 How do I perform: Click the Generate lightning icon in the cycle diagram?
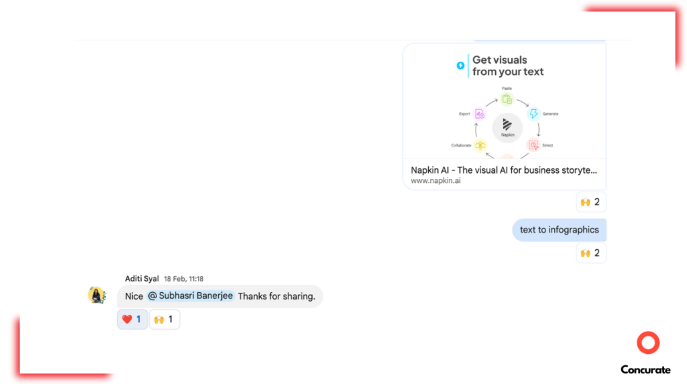[534, 113]
